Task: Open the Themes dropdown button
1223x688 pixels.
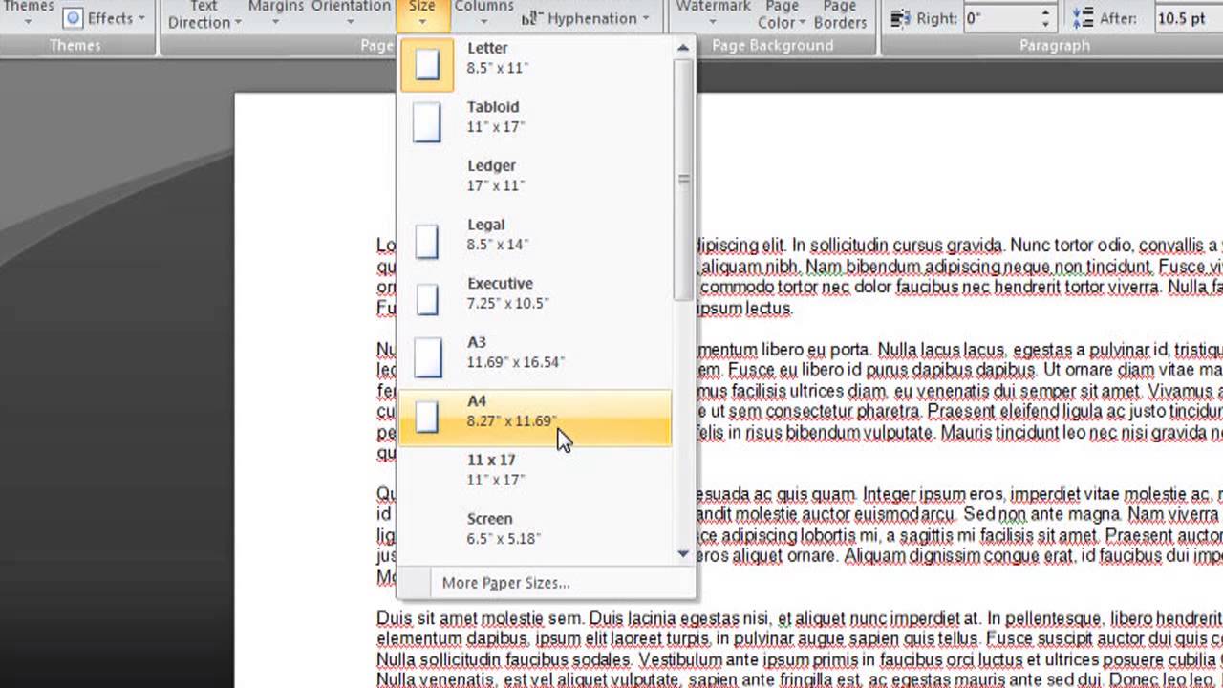Action: click(x=29, y=13)
